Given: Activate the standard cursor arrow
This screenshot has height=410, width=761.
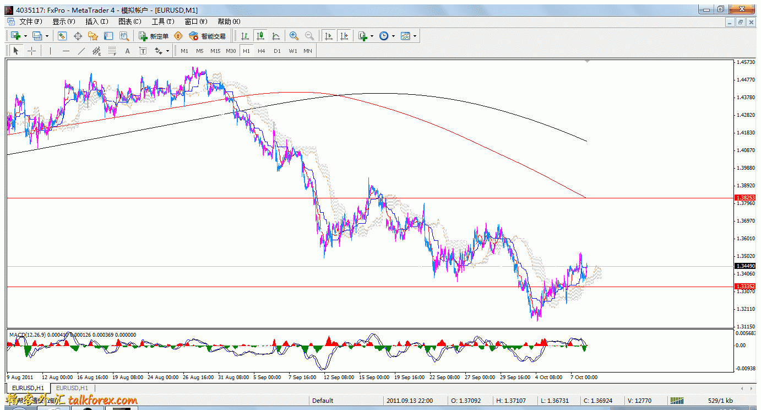Looking at the screenshot, I should pos(15,51).
